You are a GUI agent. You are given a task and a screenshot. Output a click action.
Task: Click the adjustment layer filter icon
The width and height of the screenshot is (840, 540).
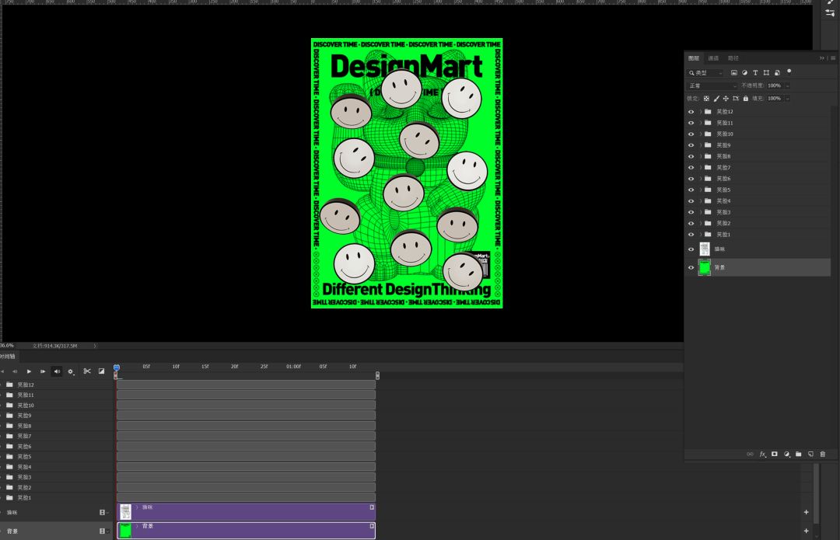click(x=744, y=73)
